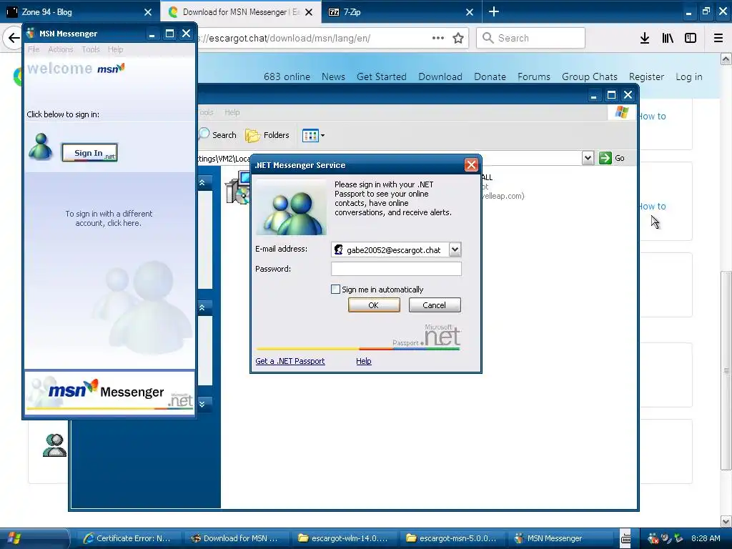This screenshot has width=732, height=549.
Task: Expand the bottom Explorer task pane section
Action: click(202, 404)
